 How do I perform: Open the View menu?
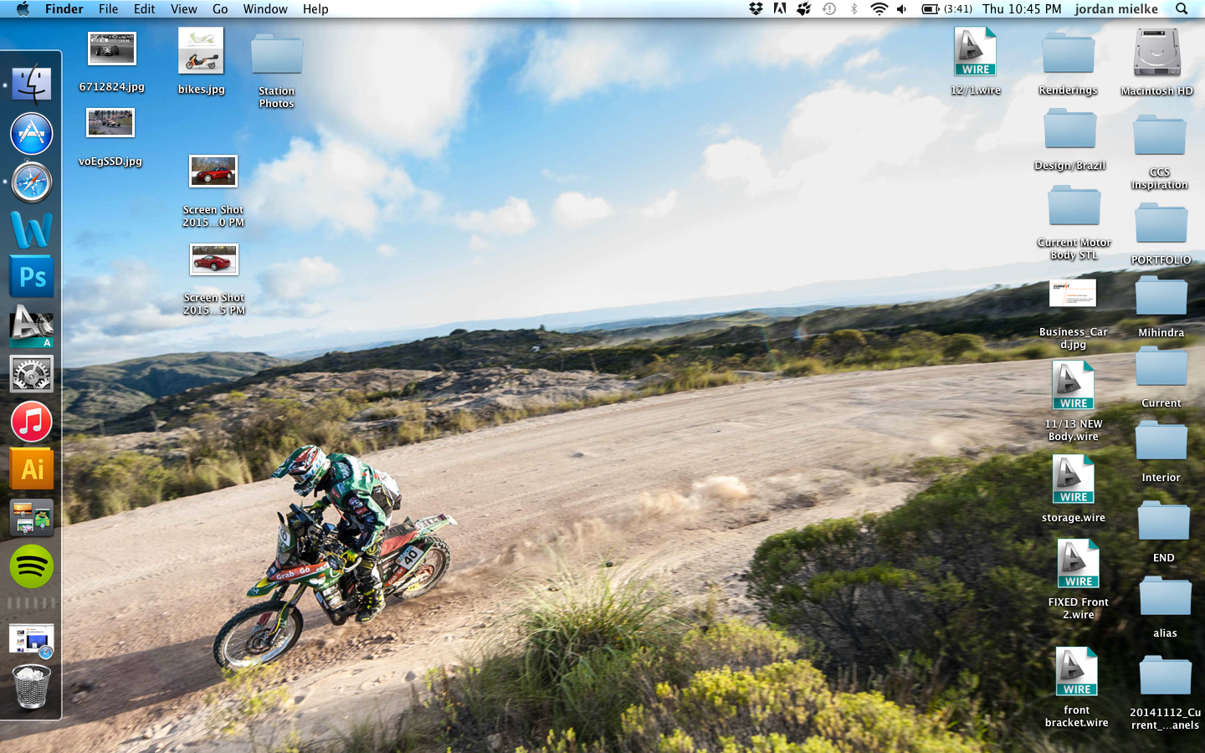coord(184,9)
